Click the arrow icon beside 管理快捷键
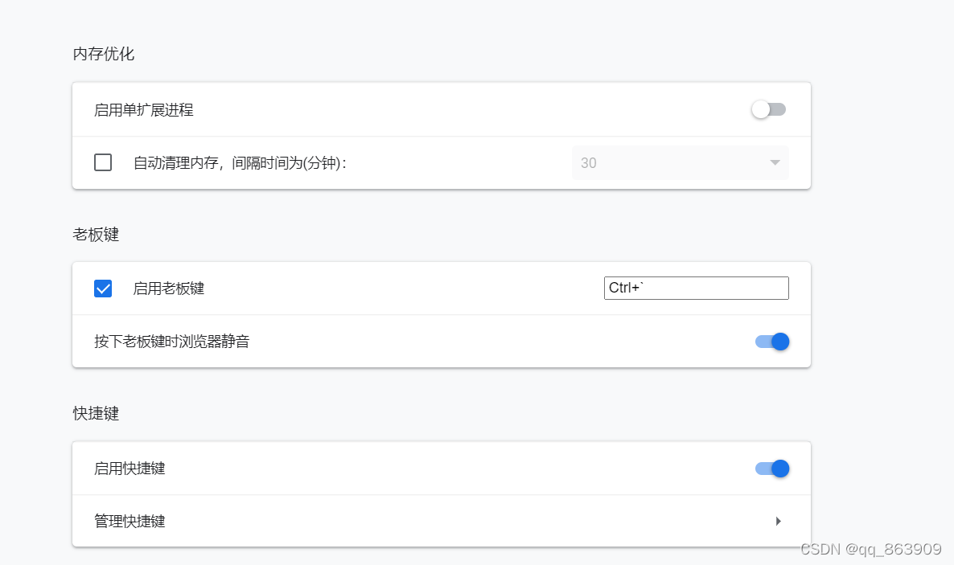Screen dimensions: 954x565 778,521
